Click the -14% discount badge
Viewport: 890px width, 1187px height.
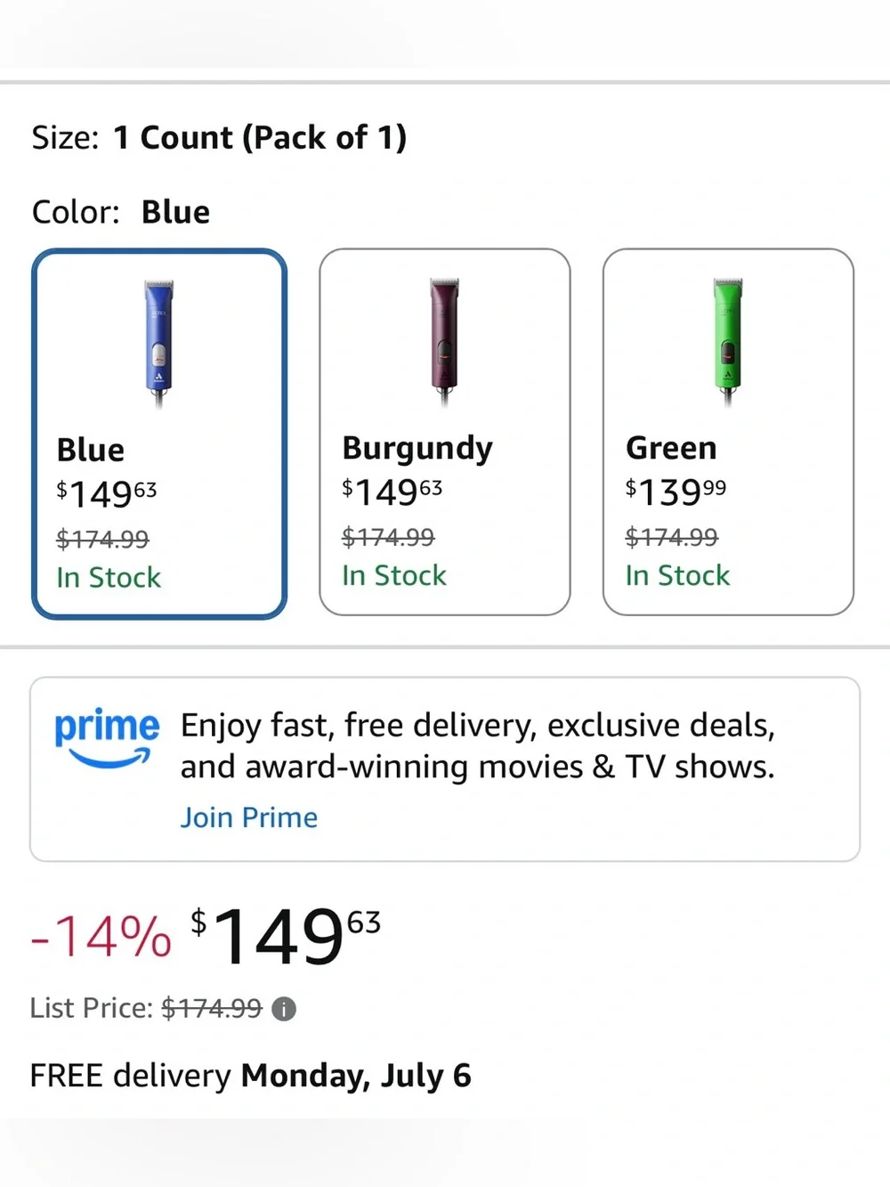click(x=101, y=938)
